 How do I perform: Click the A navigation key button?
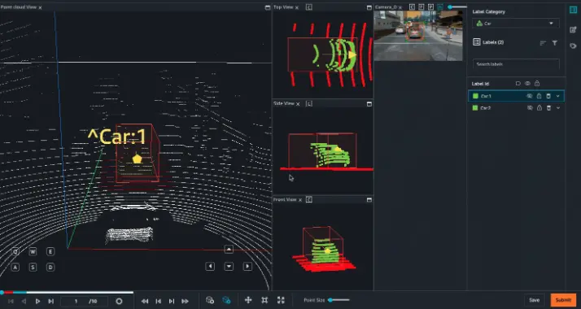tap(15, 268)
